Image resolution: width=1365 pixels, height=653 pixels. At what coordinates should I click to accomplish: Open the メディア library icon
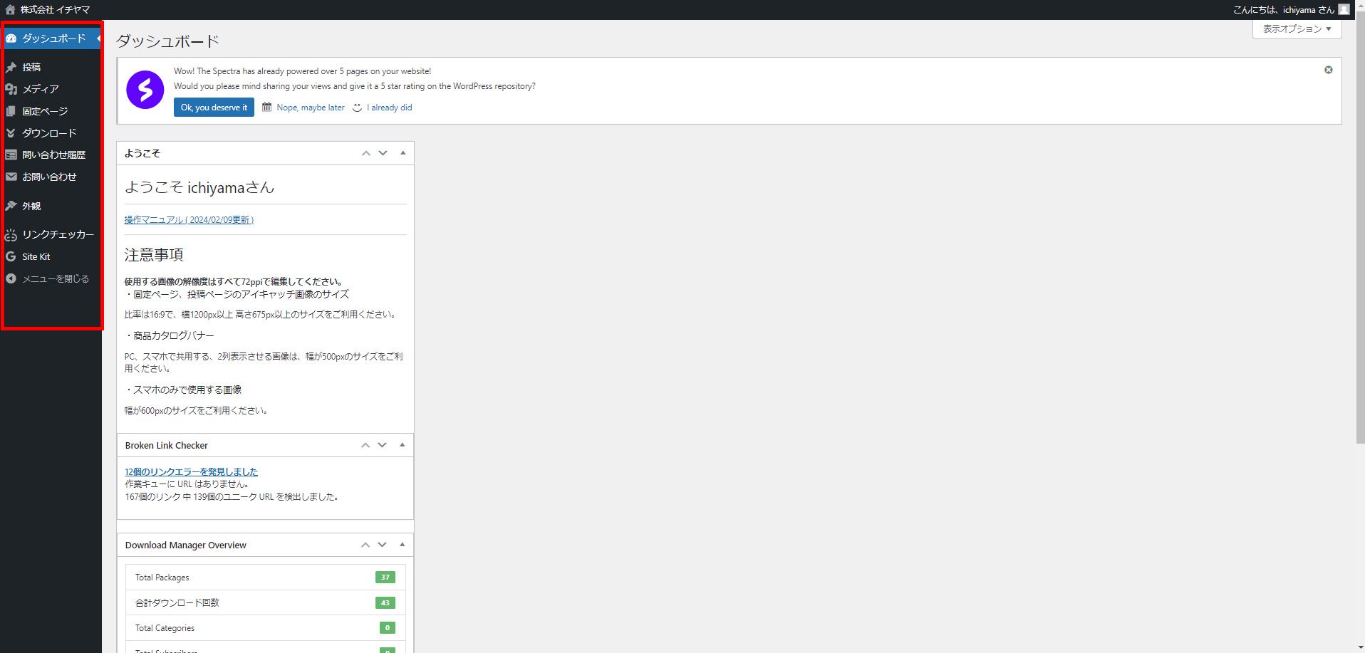(x=11, y=89)
